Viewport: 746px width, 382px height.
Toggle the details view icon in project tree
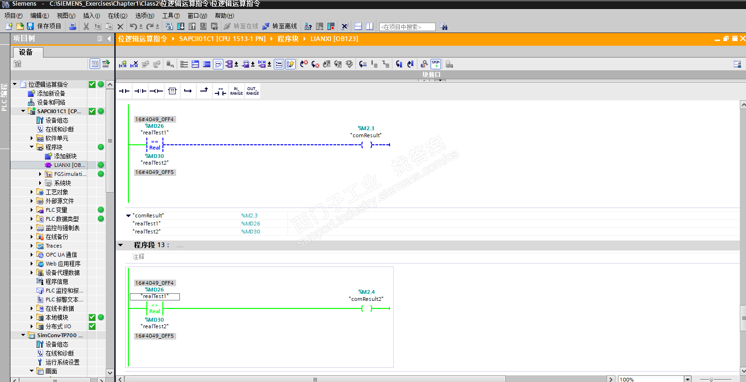pyautogui.click(x=94, y=64)
